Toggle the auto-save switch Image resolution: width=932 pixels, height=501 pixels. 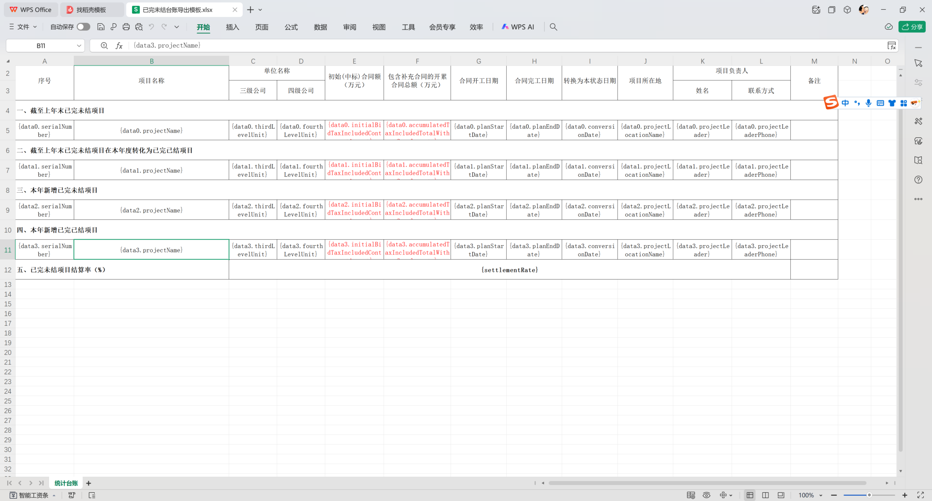[83, 27]
